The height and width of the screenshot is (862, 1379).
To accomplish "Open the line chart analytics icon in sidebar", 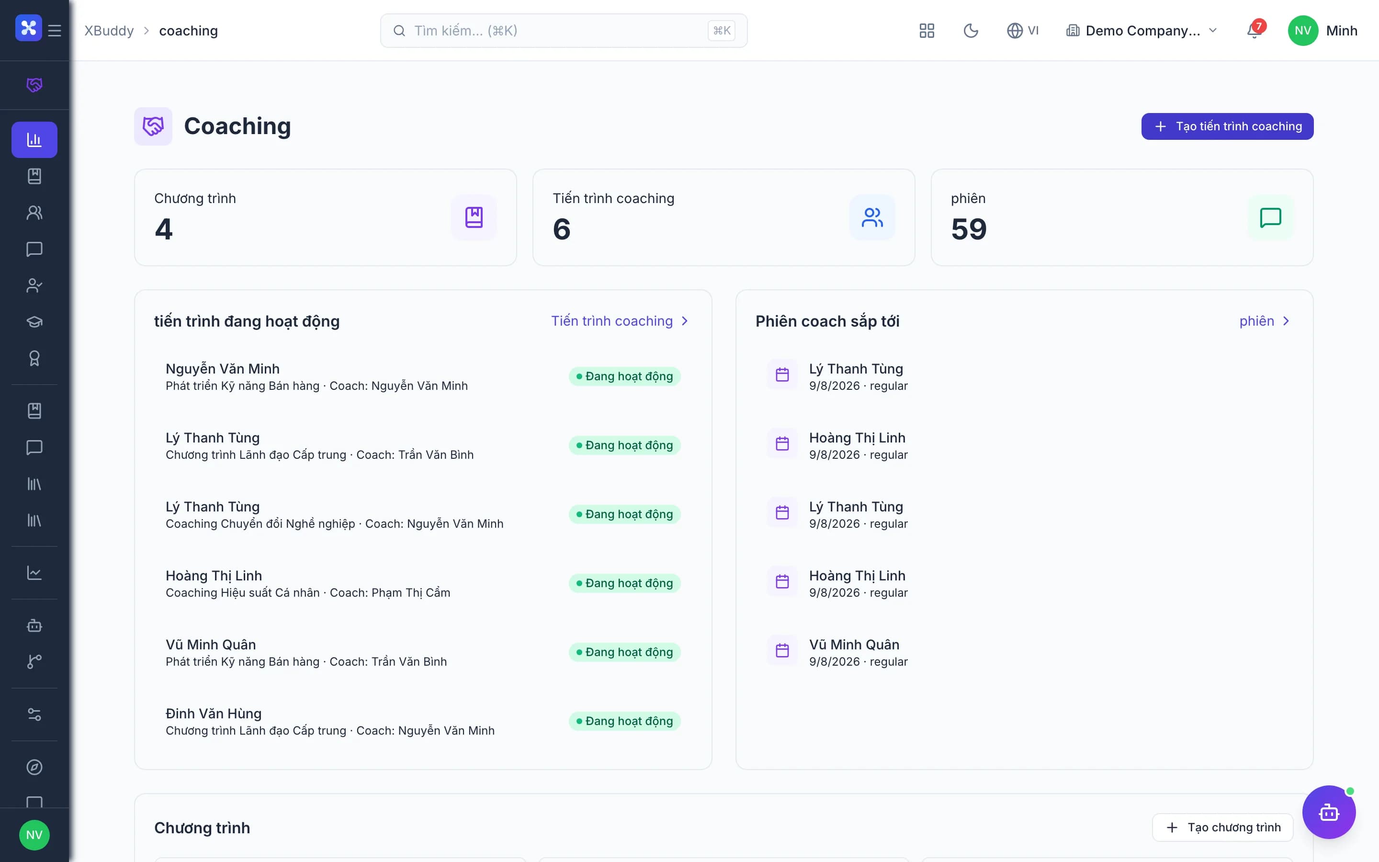I will coord(34,573).
